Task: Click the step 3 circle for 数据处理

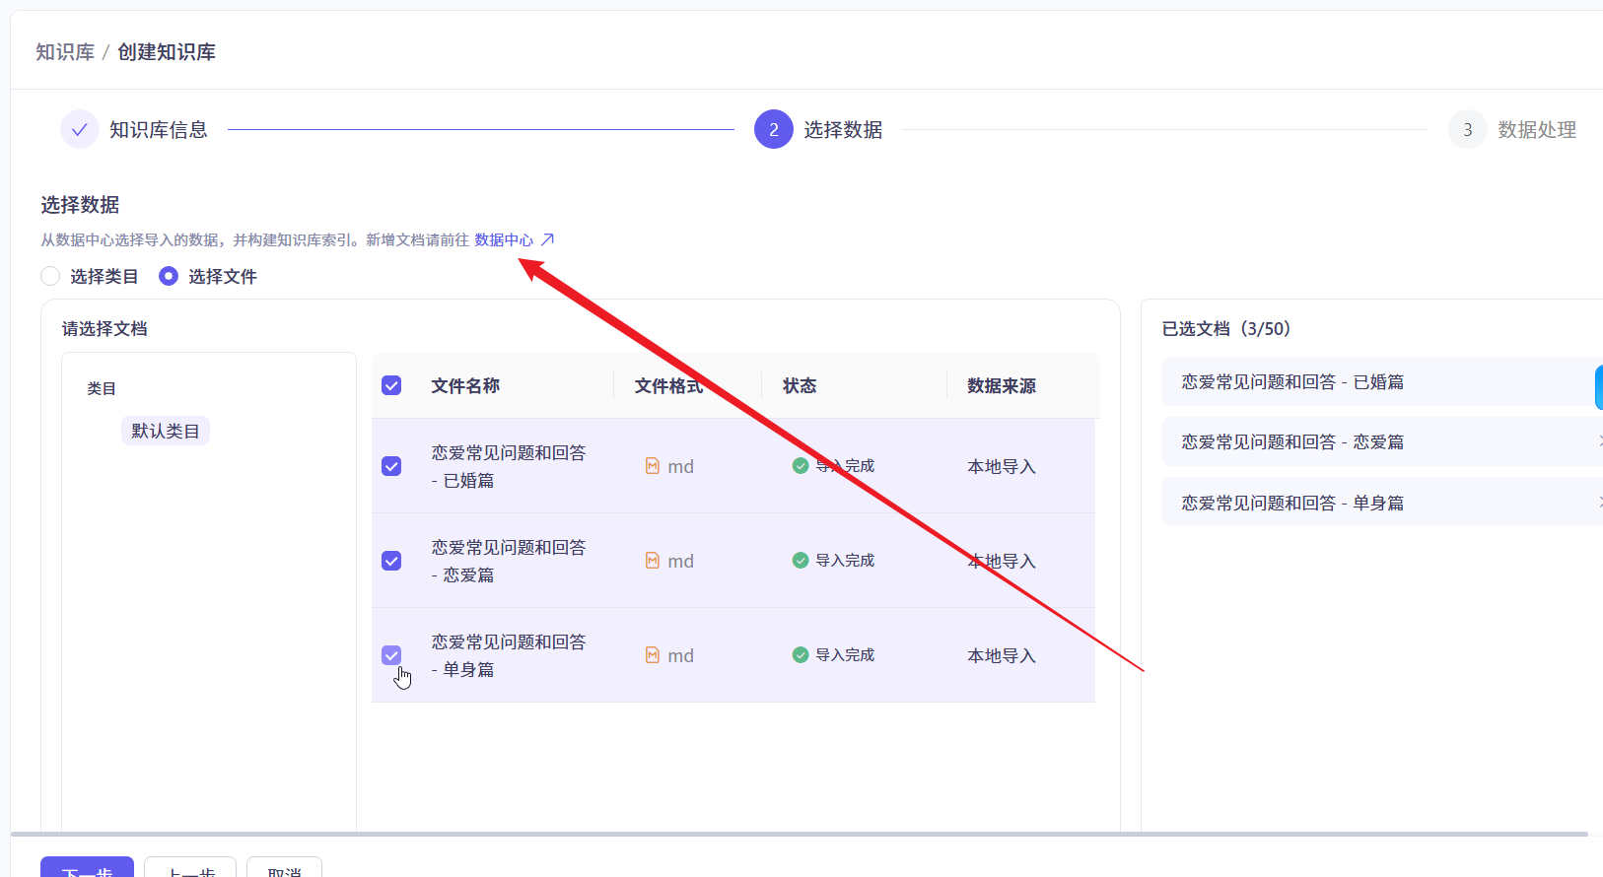Action: [1468, 129]
